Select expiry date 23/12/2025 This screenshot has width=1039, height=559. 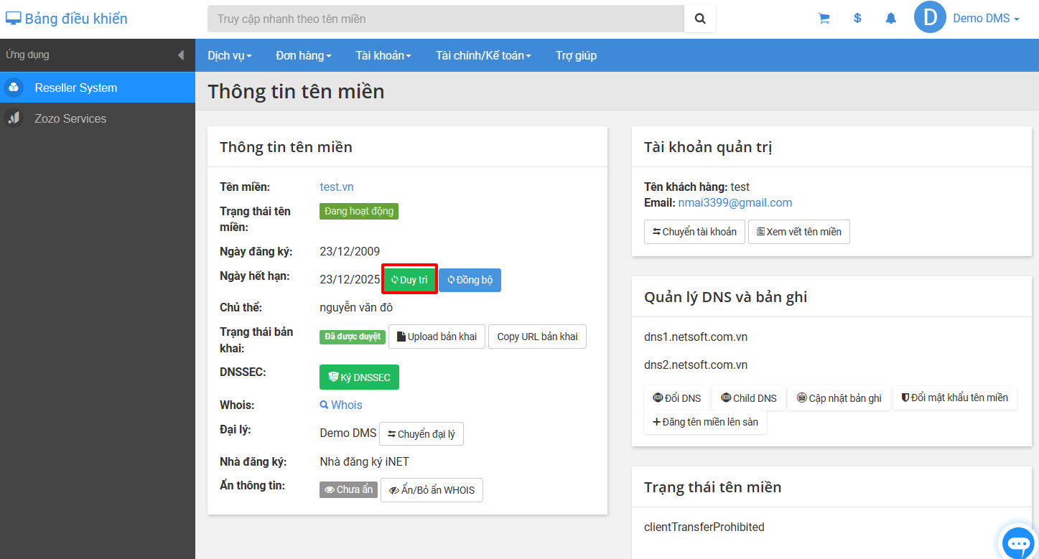coord(350,279)
